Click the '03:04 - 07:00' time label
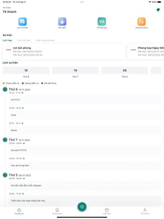Screen dimensions: 164x219 [15, 159]
